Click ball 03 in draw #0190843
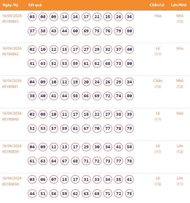 [x=32, y=17]
